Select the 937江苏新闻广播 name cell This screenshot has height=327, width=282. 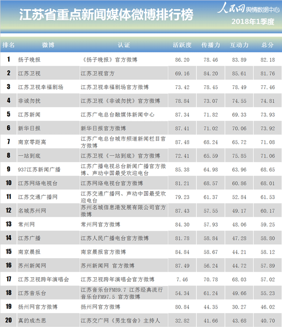pyautogui.click(x=48, y=169)
